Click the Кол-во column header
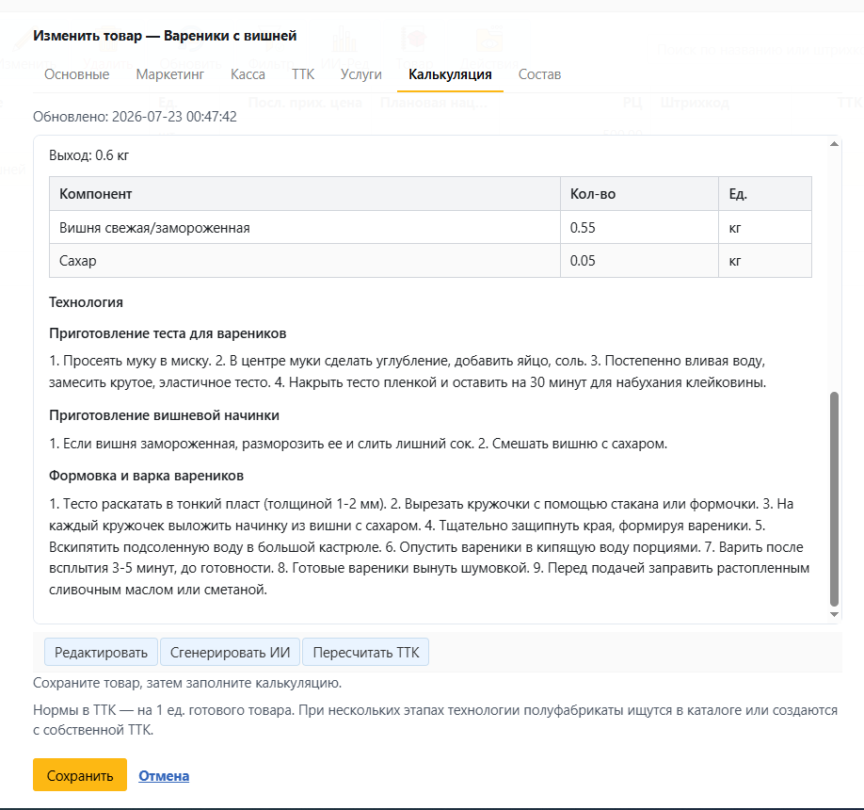 639,193
